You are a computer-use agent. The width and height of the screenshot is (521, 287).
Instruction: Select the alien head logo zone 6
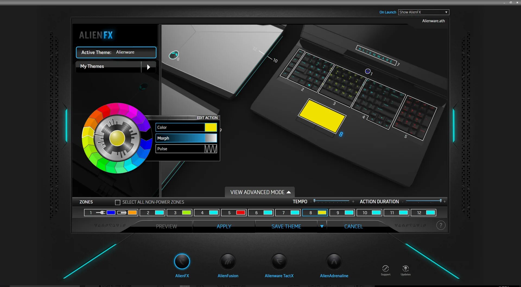[x=174, y=55]
